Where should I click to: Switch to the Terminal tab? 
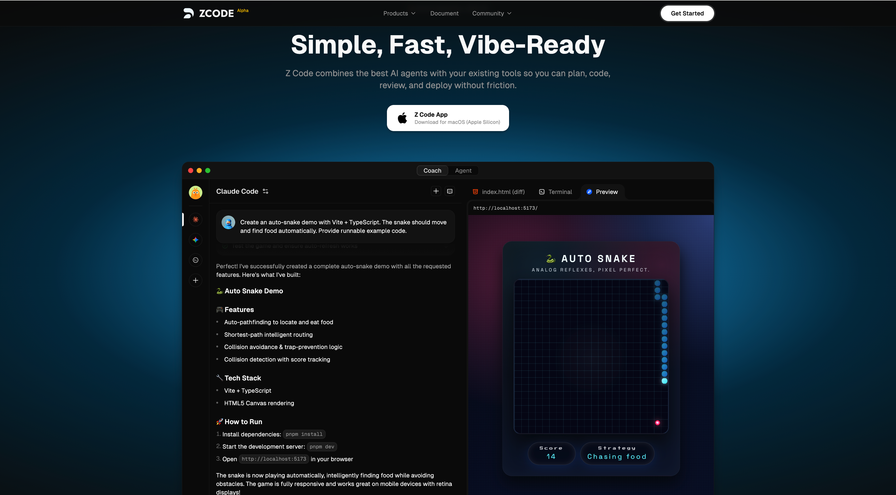[x=555, y=192]
